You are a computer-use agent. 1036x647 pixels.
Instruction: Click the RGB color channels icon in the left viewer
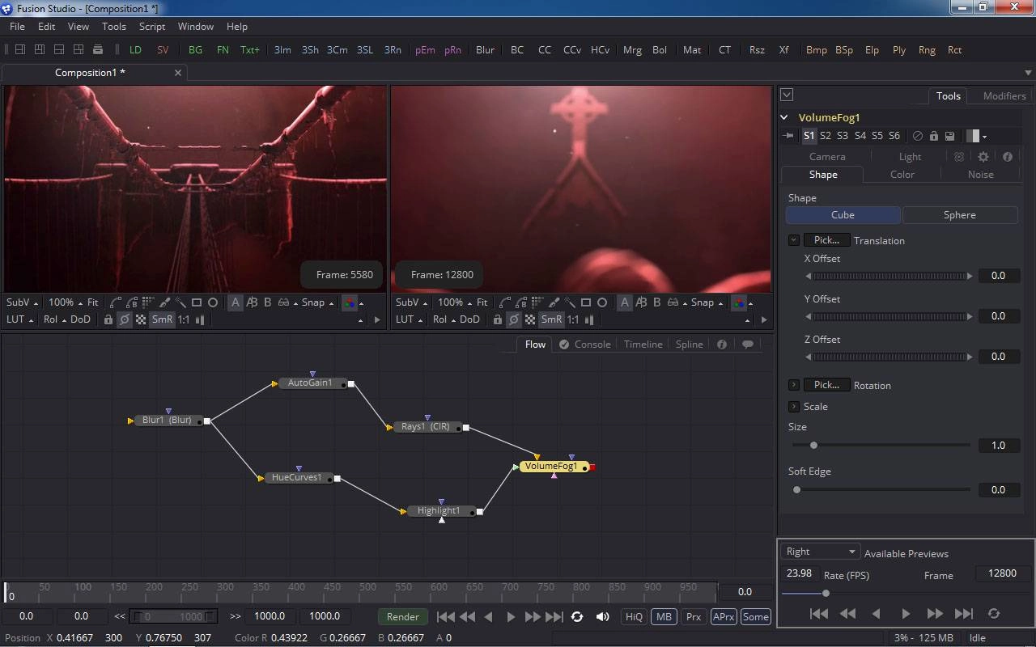(x=349, y=302)
